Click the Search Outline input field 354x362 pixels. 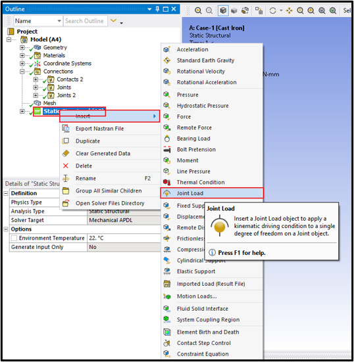86,21
